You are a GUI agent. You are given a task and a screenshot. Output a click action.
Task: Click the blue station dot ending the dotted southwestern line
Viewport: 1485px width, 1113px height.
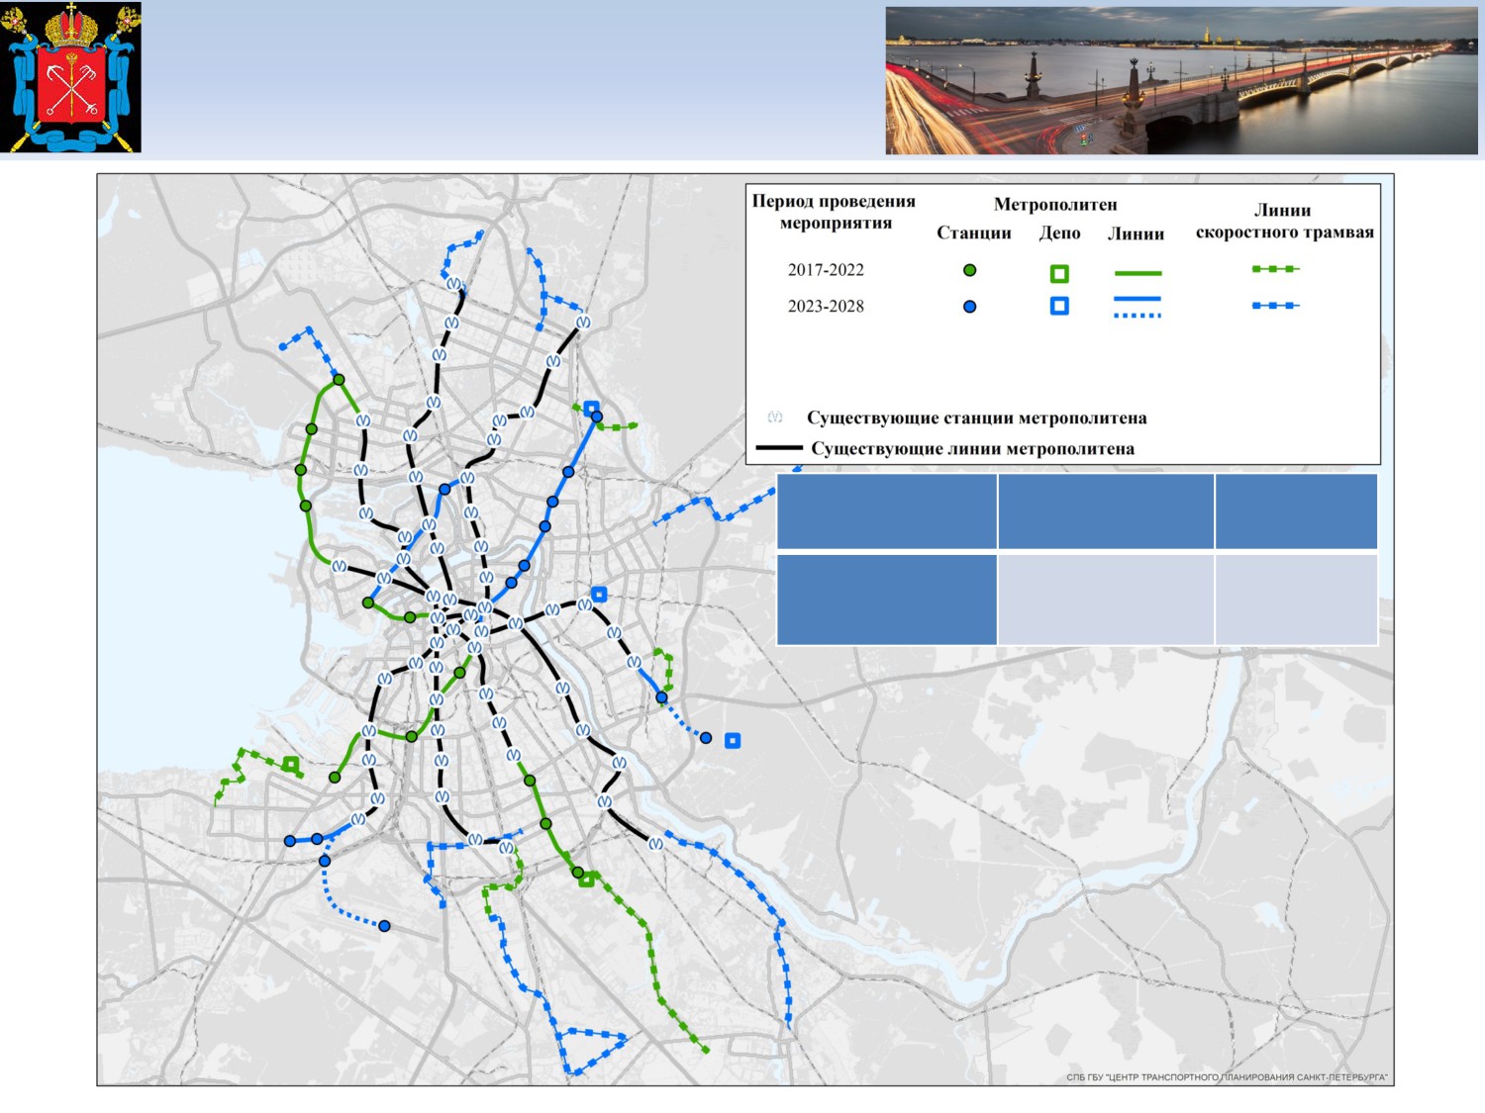(384, 926)
